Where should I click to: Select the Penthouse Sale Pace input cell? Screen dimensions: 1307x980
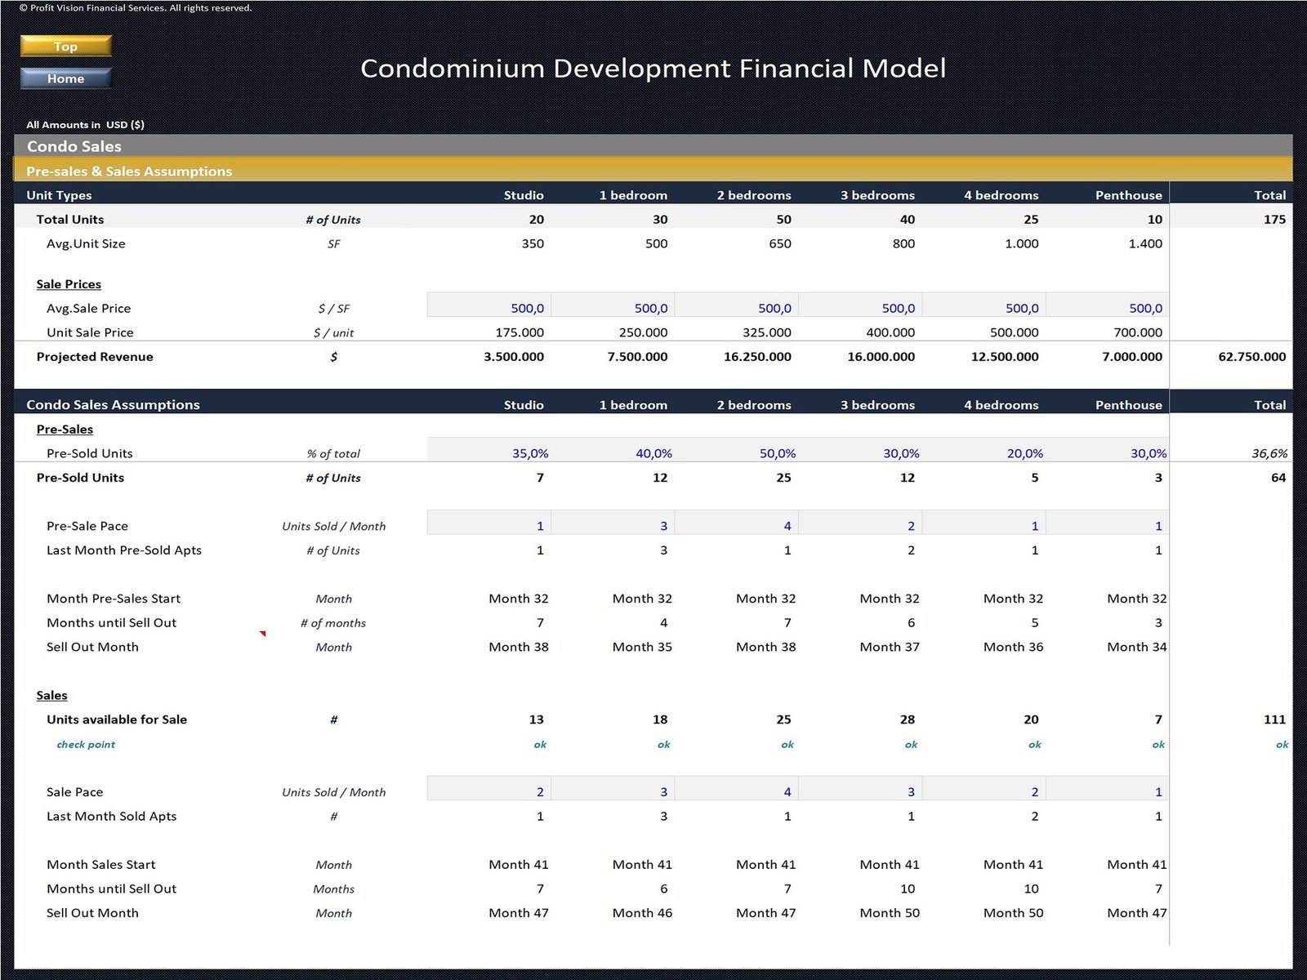click(1107, 792)
